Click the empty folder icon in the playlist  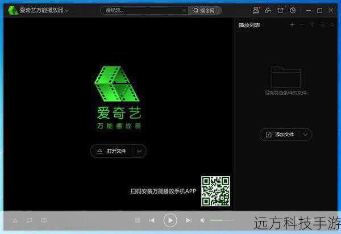coord(286,77)
